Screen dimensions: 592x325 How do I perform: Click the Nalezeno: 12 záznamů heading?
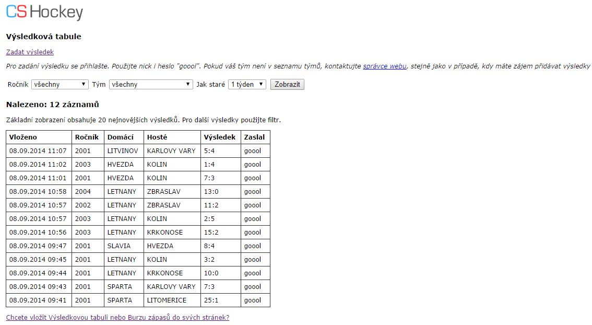coord(53,105)
